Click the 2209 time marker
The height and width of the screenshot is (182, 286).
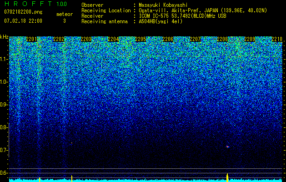click(250, 39)
